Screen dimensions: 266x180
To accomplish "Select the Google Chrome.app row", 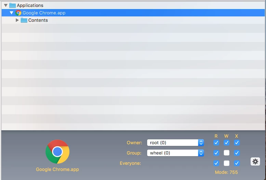I will (133, 13).
